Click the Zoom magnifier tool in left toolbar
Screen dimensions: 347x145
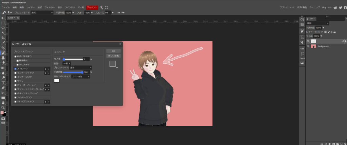coord(3,107)
